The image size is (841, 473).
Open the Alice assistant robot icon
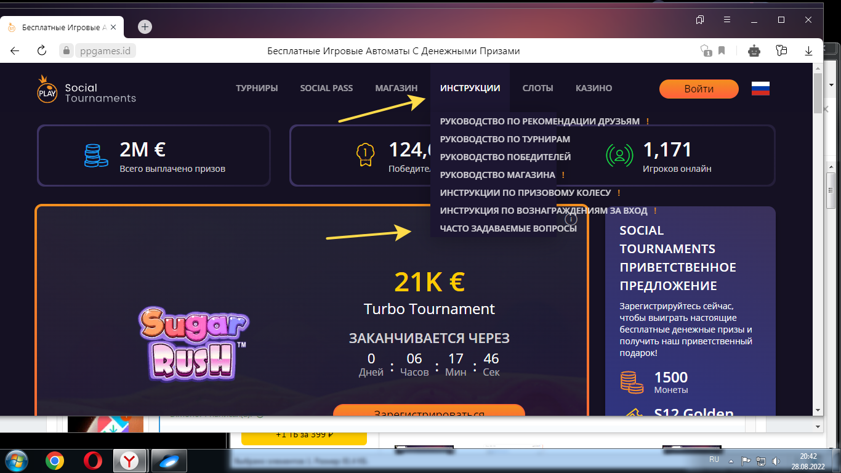(754, 51)
